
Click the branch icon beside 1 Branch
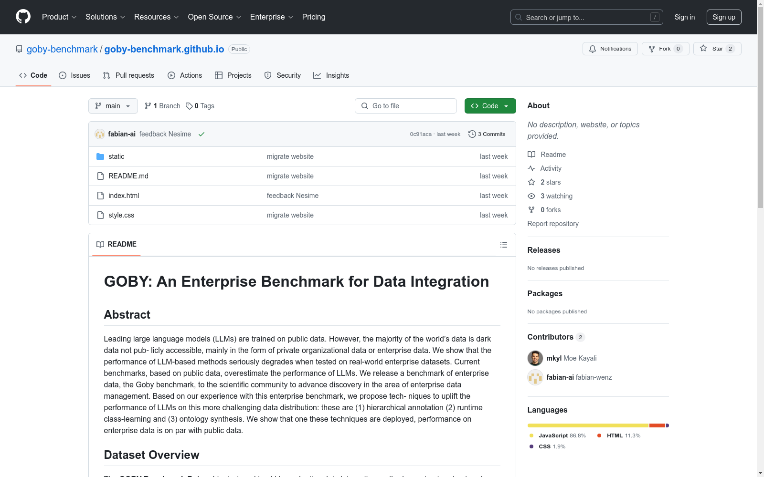click(x=148, y=106)
